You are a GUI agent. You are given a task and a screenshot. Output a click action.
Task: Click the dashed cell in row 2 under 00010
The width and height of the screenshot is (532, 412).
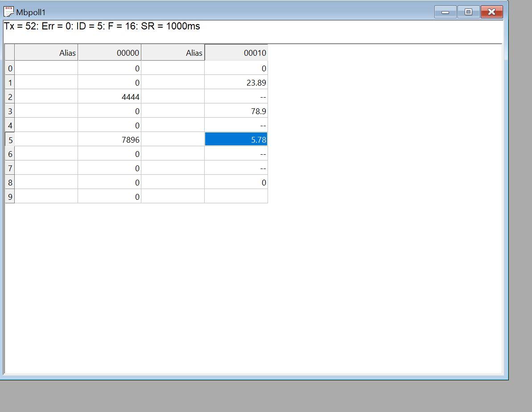click(236, 97)
